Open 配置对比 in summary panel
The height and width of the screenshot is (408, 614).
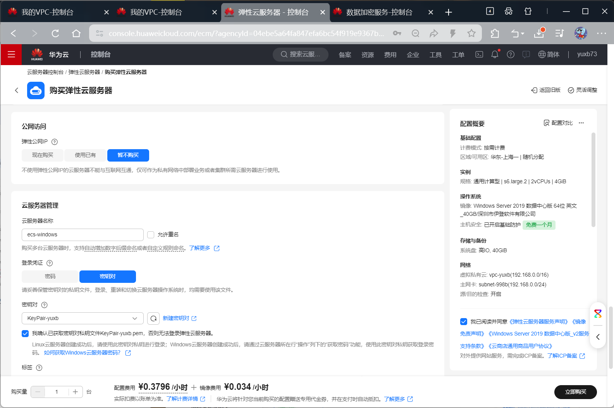tap(558, 123)
